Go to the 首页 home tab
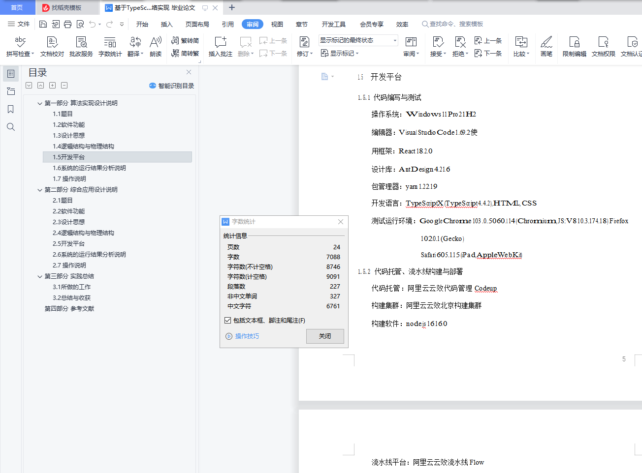 (x=17, y=7)
